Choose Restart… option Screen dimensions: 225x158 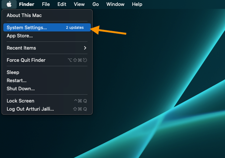[x=47, y=81]
